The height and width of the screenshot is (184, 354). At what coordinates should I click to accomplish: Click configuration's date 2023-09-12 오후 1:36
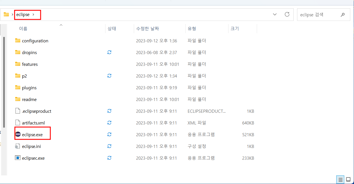(x=156, y=41)
